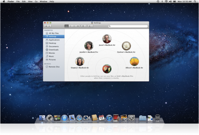This screenshot has height=135, width=199.
Task: Click the FAVORITES sidebar heading
Action: [x=48, y=30]
